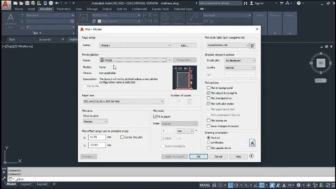
Task: Open workspace switching gear icon in status bar
Action: click(x=299, y=185)
